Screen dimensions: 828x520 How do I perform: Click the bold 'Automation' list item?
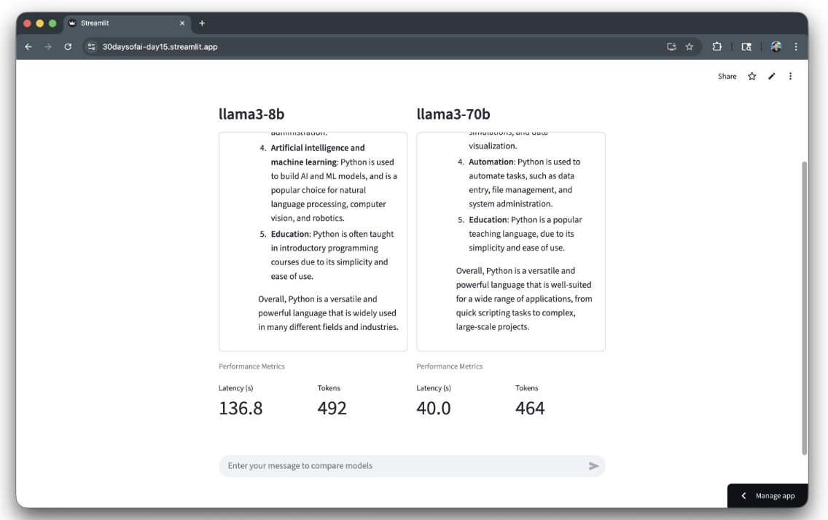pos(491,162)
